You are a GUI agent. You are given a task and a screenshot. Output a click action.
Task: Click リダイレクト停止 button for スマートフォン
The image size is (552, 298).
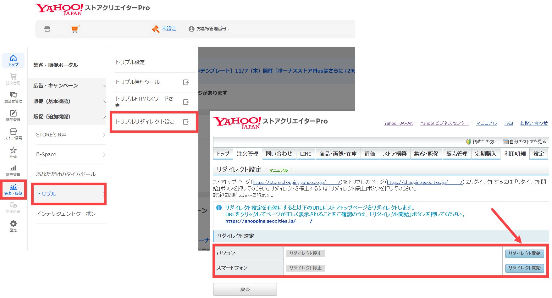[306, 268]
